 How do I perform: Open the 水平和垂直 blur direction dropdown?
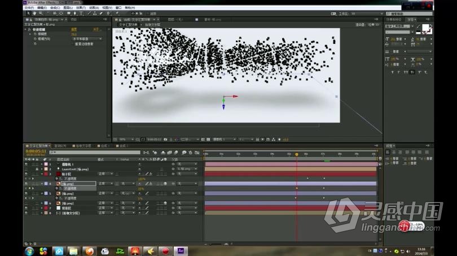point(87,39)
